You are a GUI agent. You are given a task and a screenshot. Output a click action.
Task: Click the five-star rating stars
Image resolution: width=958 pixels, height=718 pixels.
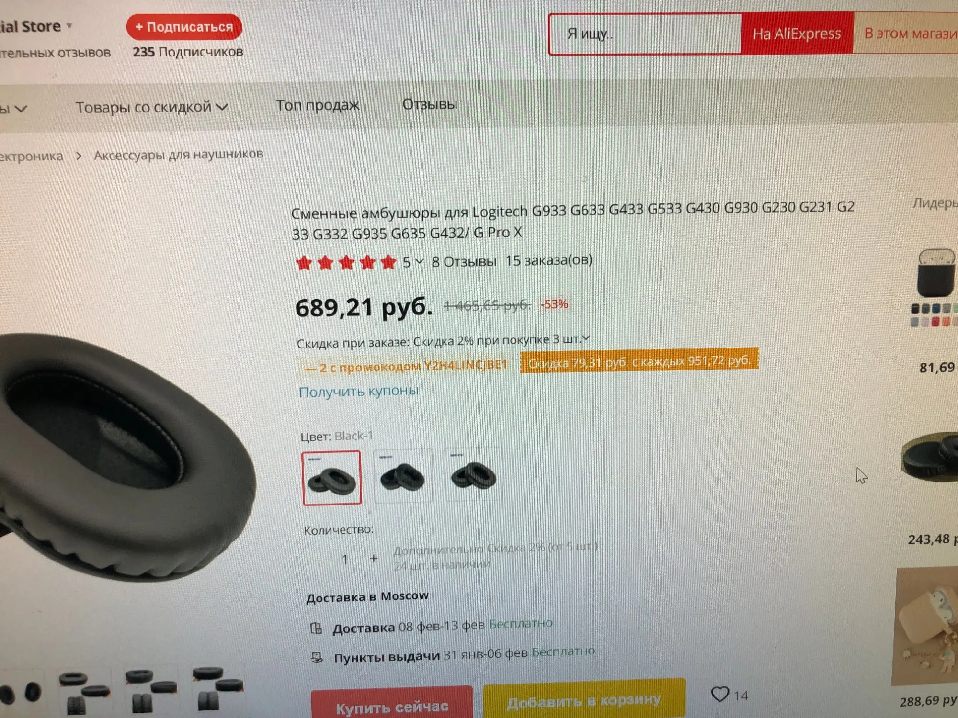click(x=346, y=262)
